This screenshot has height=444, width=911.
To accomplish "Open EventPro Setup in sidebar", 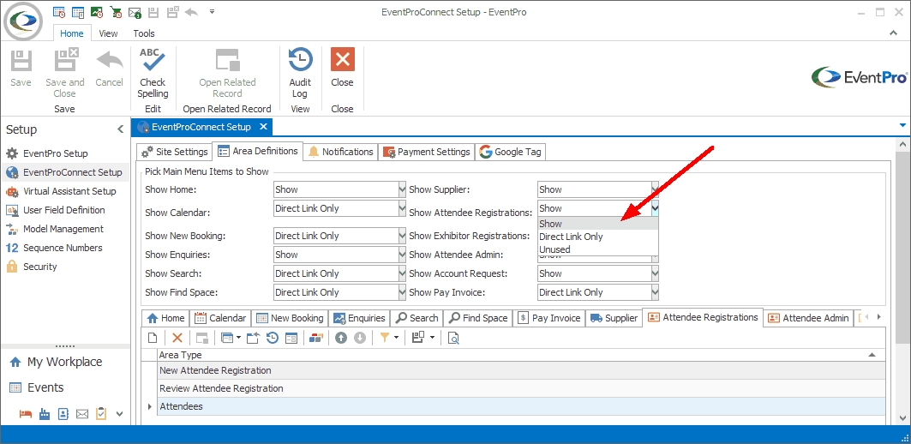I will pos(55,153).
